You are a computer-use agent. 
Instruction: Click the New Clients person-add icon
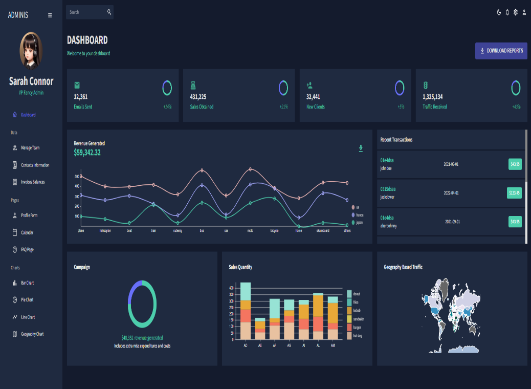tap(309, 85)
